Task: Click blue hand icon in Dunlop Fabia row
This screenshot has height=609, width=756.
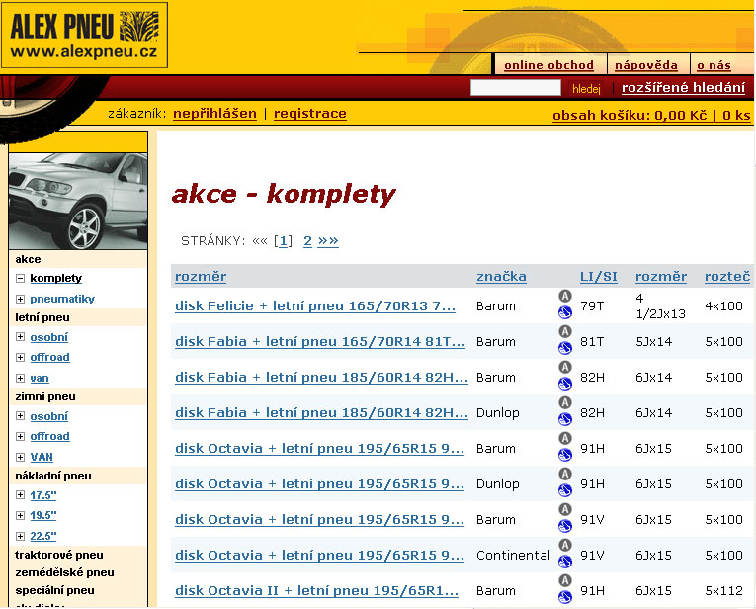Action: coord(565,419)
